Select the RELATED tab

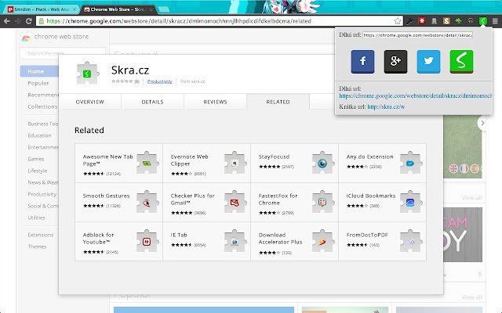pyautogui.click(x=278, y=102)
